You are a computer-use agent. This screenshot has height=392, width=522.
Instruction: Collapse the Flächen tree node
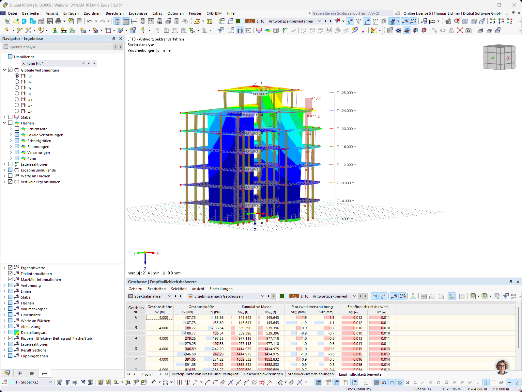[4, 123]
